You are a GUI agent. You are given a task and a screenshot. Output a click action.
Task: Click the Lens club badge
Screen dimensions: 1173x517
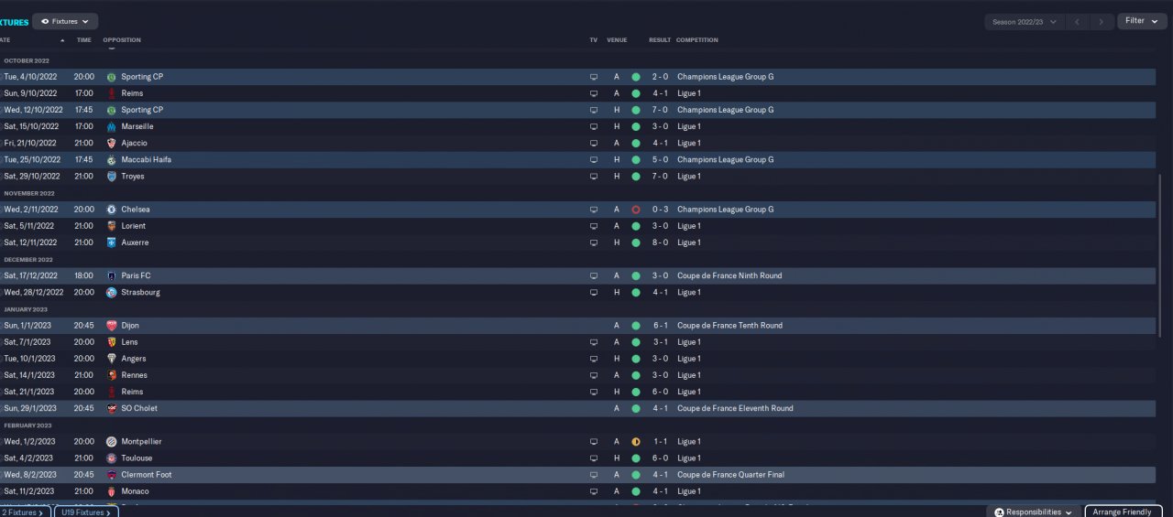[112, 342]
